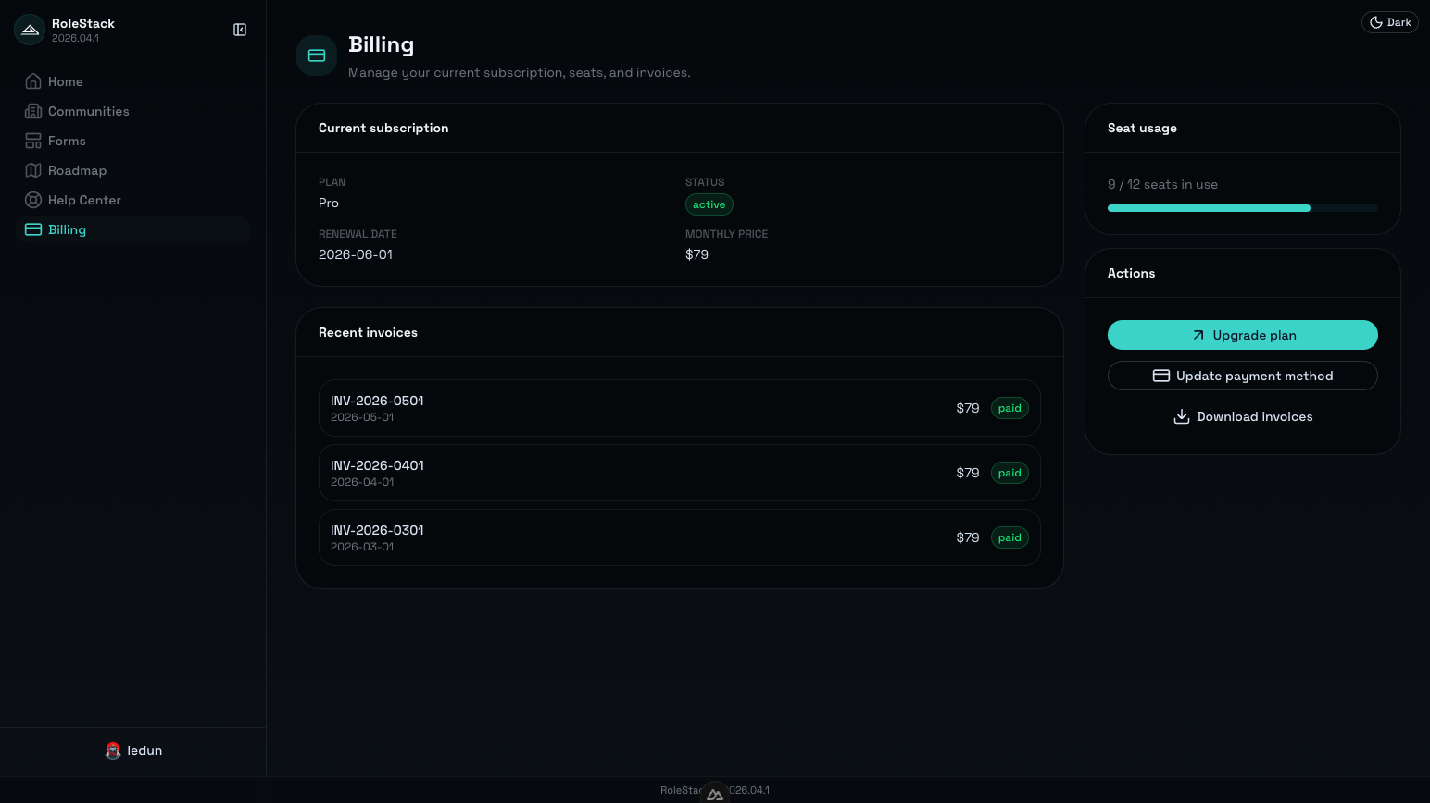Click the 9 / 12 seats in use text

click(x=1162, y=184)
